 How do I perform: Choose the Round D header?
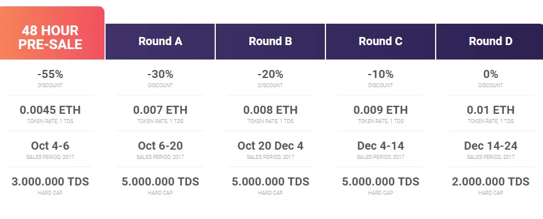tap(490, 42)
